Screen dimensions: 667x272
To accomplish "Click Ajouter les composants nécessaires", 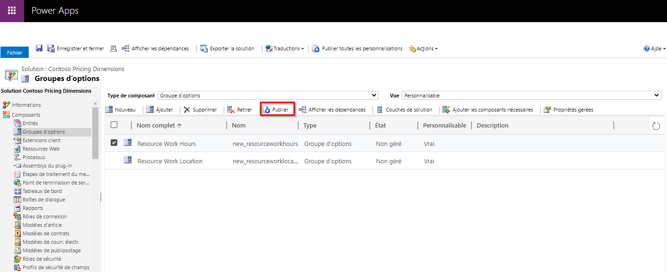I will (x=488, y=110).
